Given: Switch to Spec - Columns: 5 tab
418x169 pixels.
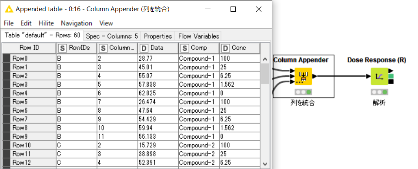Looking at the screenshot, I should tap(112, 36).
